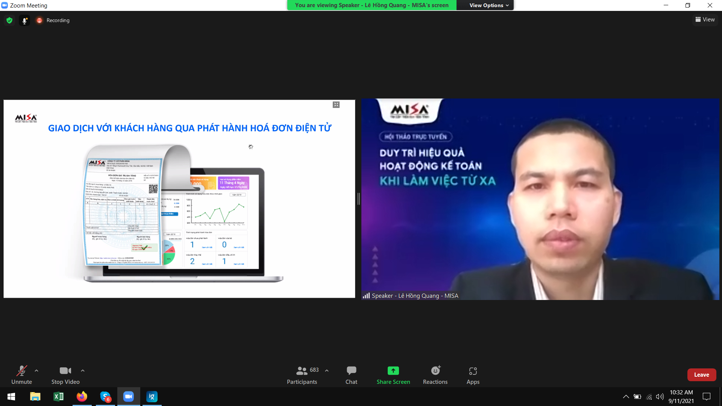Click the green encryption shield icon

pos(9,20)
